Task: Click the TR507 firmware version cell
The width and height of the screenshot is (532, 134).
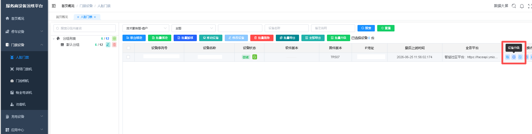Action: point(335,57)
